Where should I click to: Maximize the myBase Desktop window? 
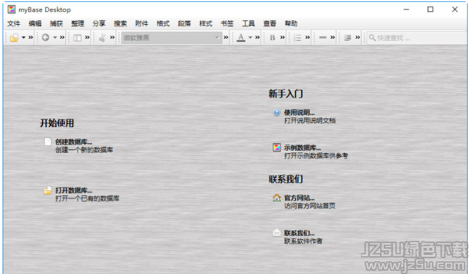[x=430, y=10]
